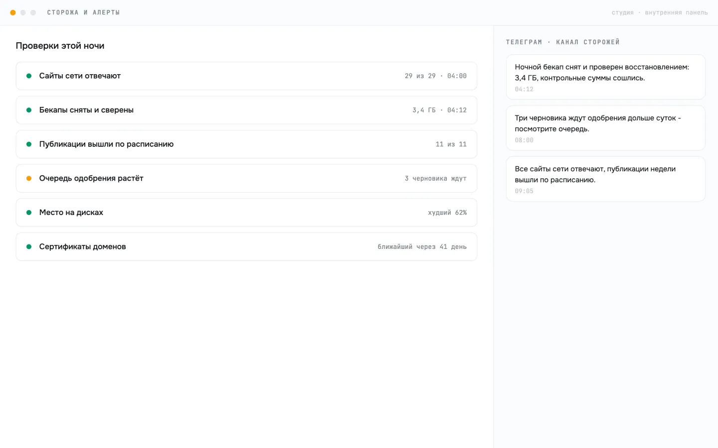Open the «Все сайты сети отвечают» Telegram message
The image size is (718, 448).
point(605,179)
